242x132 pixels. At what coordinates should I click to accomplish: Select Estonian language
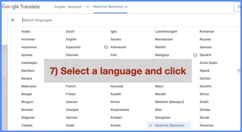point(72,55)
